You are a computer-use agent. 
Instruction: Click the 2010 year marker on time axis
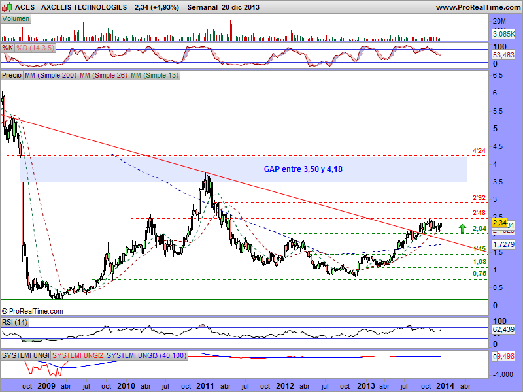click(126, 386)
